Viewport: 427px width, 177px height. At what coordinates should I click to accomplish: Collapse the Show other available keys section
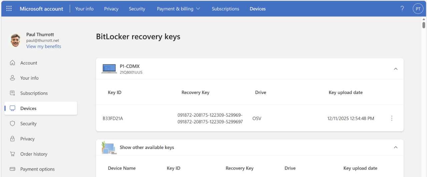[x=396, y=147]
